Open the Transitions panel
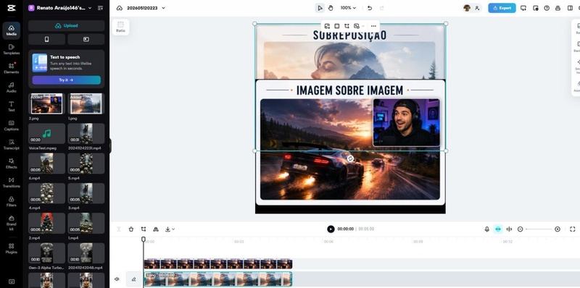This screenshot has width=580, height=288. coord(11,182)
